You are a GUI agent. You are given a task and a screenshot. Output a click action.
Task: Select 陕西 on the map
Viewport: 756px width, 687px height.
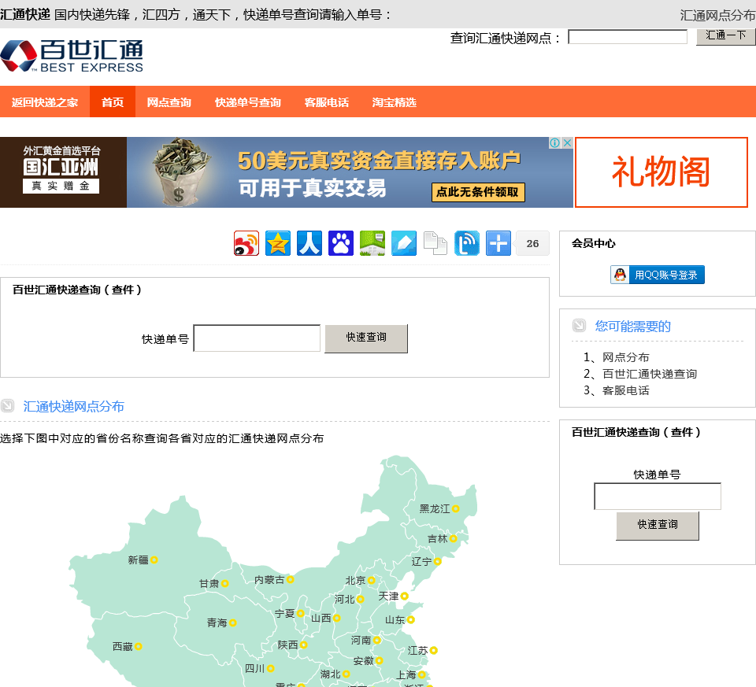(292, 645)
